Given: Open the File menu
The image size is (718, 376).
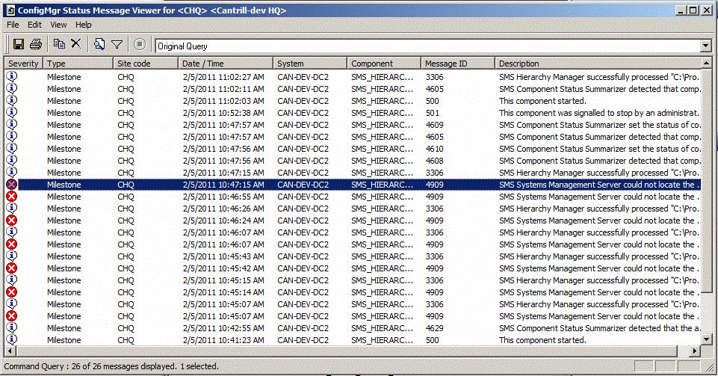Looking at the screenshot, I should [13, 25].
